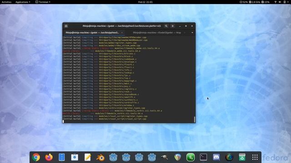The height and width of the screenshot is (163, 291).
Task: Launch Google Chrome from the dock
Action: 36,157
